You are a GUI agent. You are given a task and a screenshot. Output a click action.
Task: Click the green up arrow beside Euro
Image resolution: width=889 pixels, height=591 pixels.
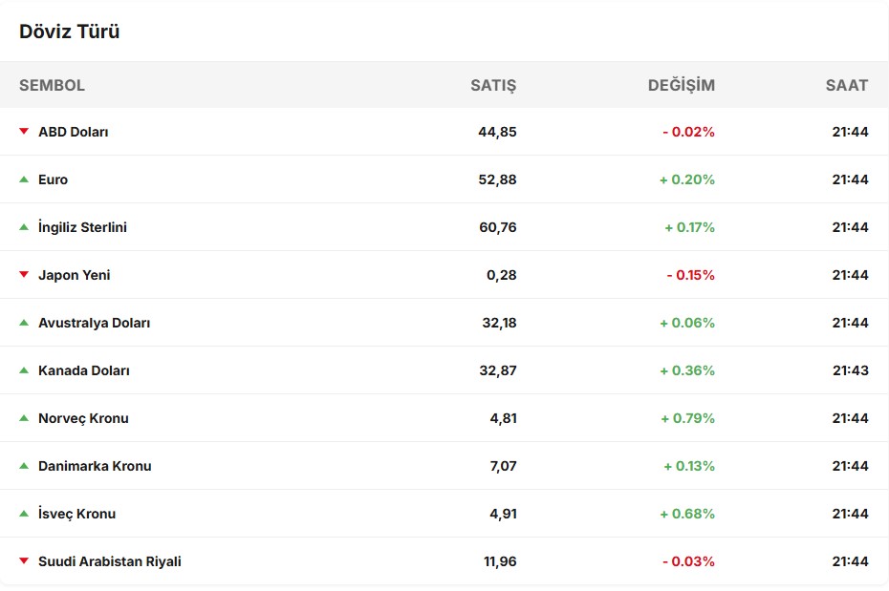coord(24,179)
